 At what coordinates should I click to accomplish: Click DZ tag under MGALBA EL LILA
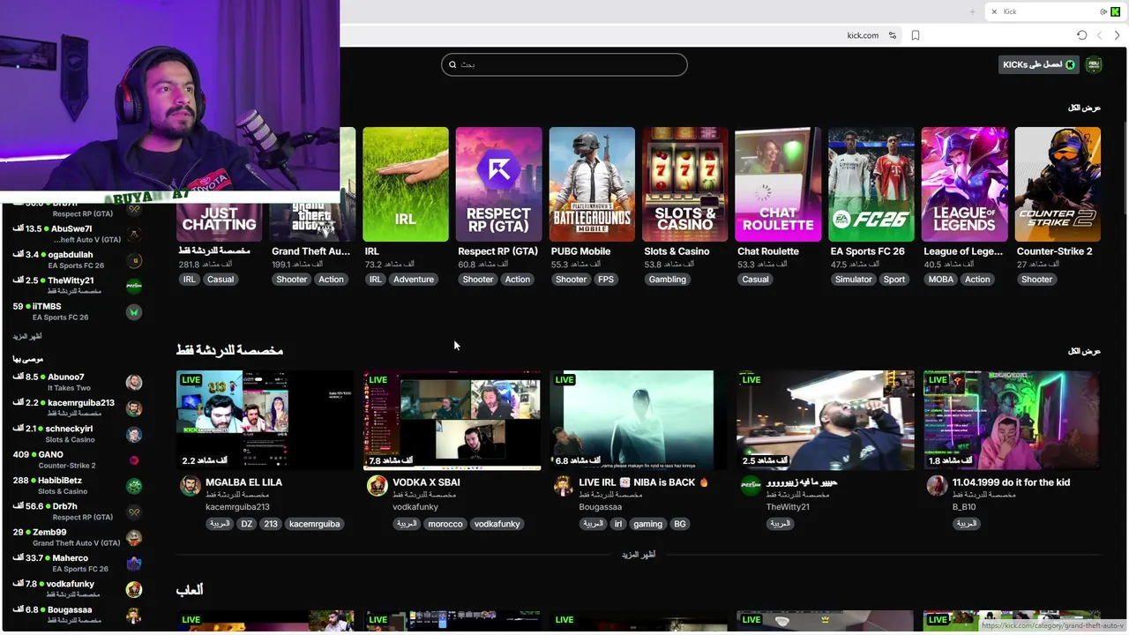247,524
